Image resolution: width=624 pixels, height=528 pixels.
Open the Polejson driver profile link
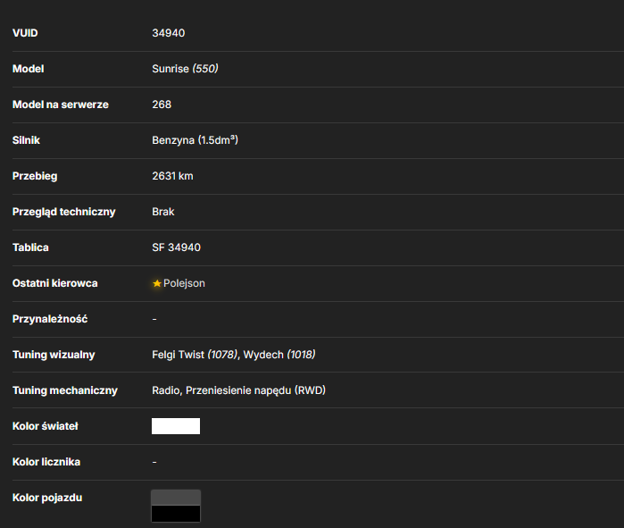tap(184, 283)
